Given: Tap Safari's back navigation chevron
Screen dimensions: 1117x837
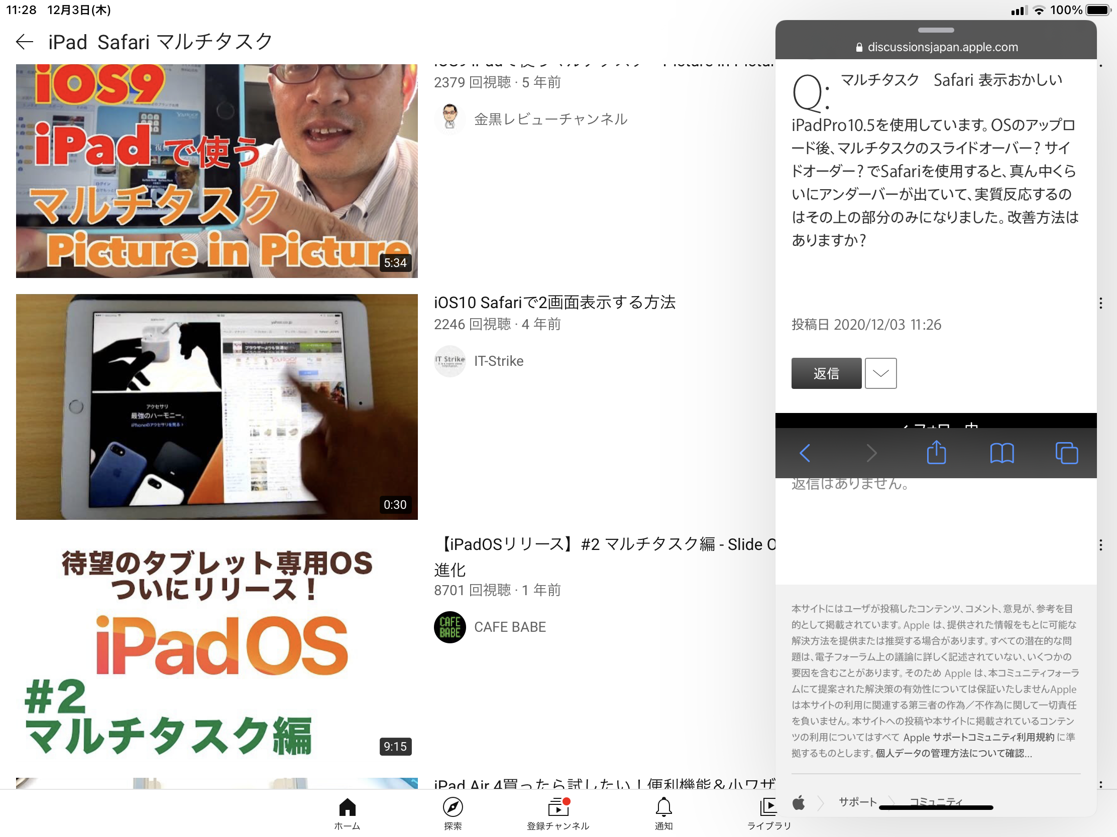Looking at the screenshot, I should [805, 453].
